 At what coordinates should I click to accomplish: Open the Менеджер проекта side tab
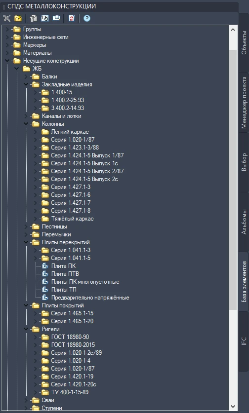[244, 103]
